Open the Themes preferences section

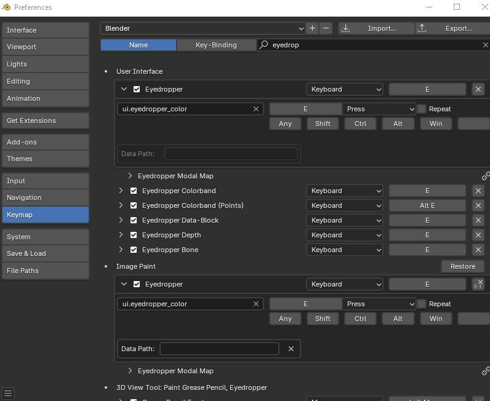coord(45,159)
